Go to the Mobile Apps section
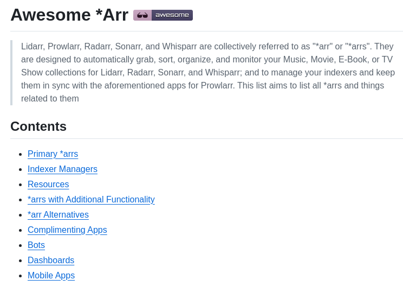This screenshot has width=403, height=286. point(51,276)
